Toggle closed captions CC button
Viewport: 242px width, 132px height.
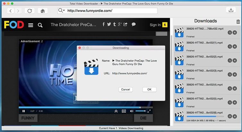124,111
